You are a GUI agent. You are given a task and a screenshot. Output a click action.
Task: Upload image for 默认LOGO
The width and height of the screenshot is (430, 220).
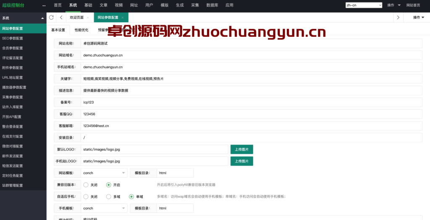[x=241, y=150]
